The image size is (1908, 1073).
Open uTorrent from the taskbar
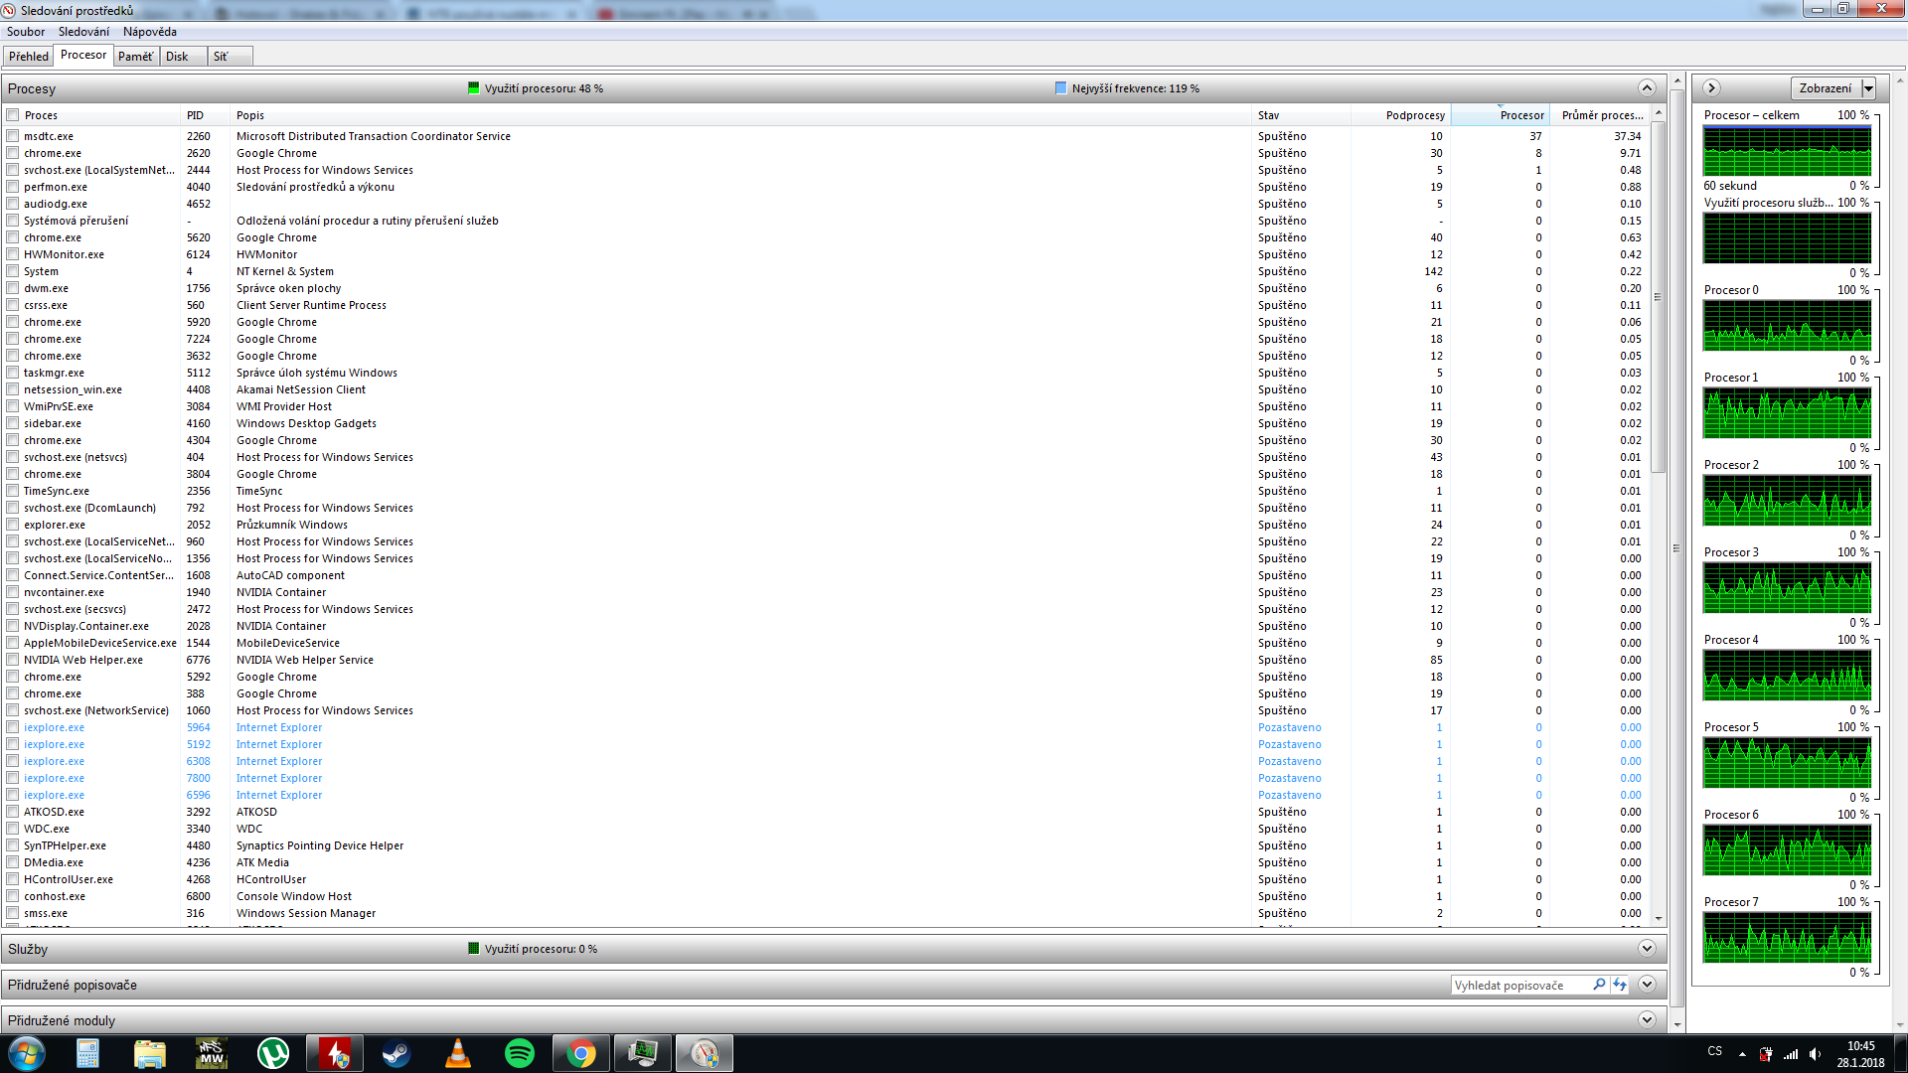tap(272, 1053)
